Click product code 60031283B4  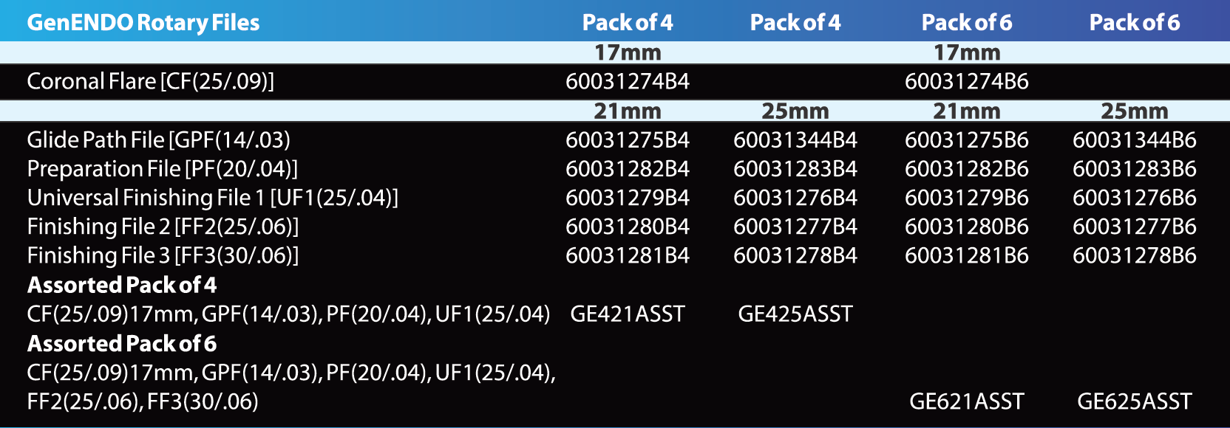point(795,169)
